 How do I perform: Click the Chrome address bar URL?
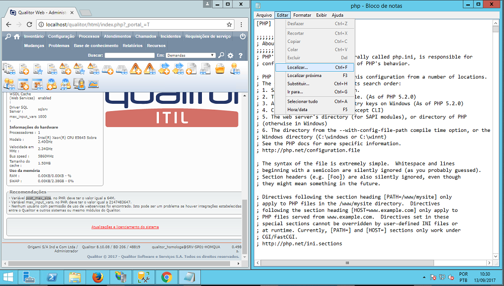pos(98,24)
